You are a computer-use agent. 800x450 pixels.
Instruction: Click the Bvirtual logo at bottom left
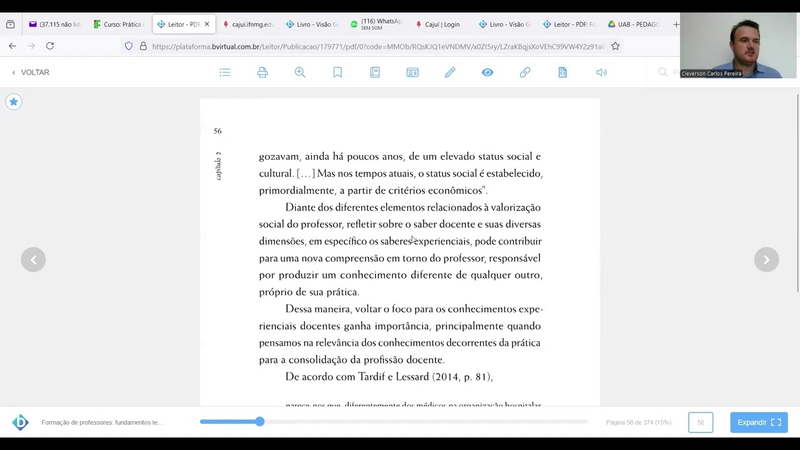coord(21,422)
